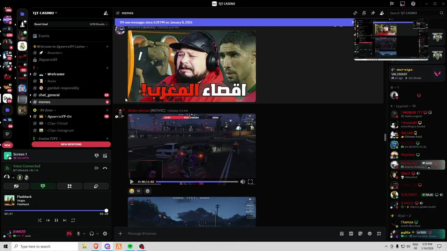Click the Message #memes input field
The width and height of the screenshot is (447, 251).
coord(230,234)
